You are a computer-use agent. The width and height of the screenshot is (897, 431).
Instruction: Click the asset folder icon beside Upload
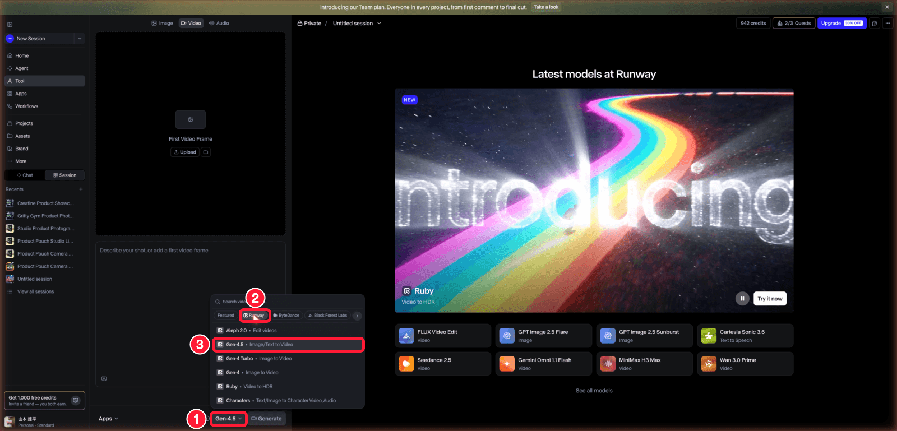[206, 152]
